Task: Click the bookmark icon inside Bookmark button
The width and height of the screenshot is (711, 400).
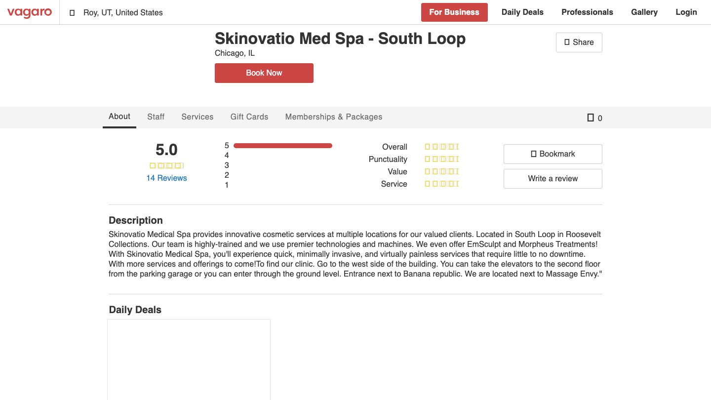Action: [534, 154]
